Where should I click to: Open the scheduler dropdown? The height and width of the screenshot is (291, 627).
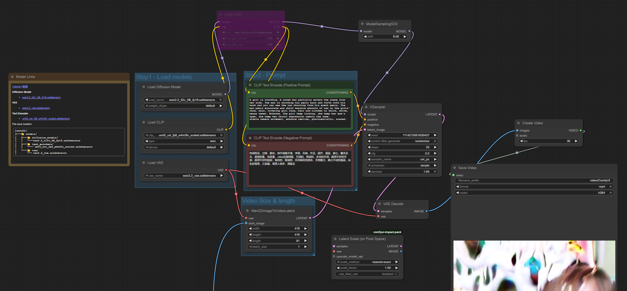click(x=402, y=165)
